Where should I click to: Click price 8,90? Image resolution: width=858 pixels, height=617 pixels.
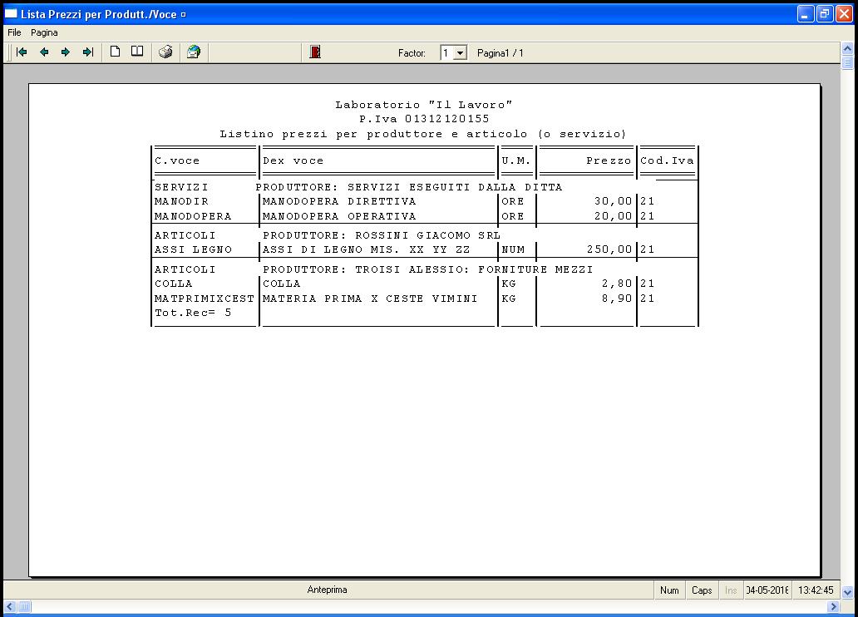pyautogui.click(x=617, y=298)
